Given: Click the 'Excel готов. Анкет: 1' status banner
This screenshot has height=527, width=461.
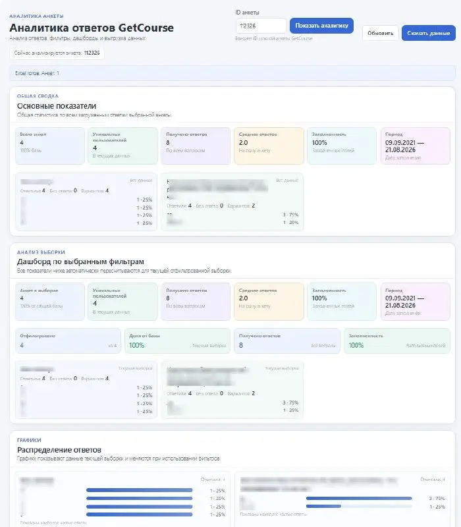Looking at the screenshot, I should pyautogui.click(x=232, y=73).
